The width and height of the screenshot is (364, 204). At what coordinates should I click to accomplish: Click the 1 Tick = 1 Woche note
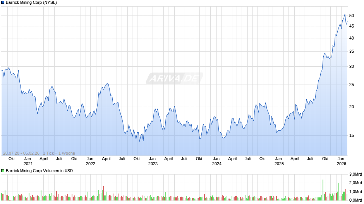click(x=59, y=153)
